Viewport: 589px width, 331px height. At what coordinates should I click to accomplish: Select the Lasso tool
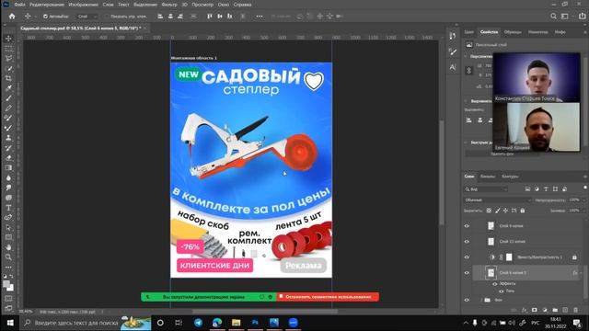pyautogui.click(x=8, y=59)
